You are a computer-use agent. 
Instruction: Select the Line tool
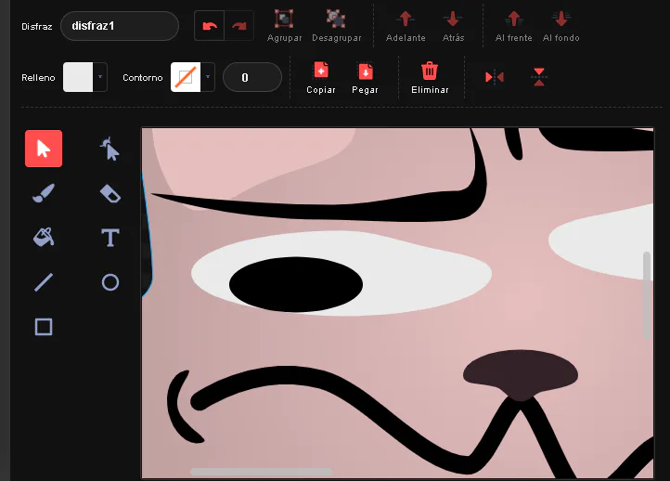(x=44, y=282)
